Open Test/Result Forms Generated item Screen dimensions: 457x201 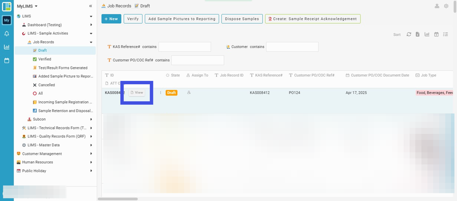[55, 68]
